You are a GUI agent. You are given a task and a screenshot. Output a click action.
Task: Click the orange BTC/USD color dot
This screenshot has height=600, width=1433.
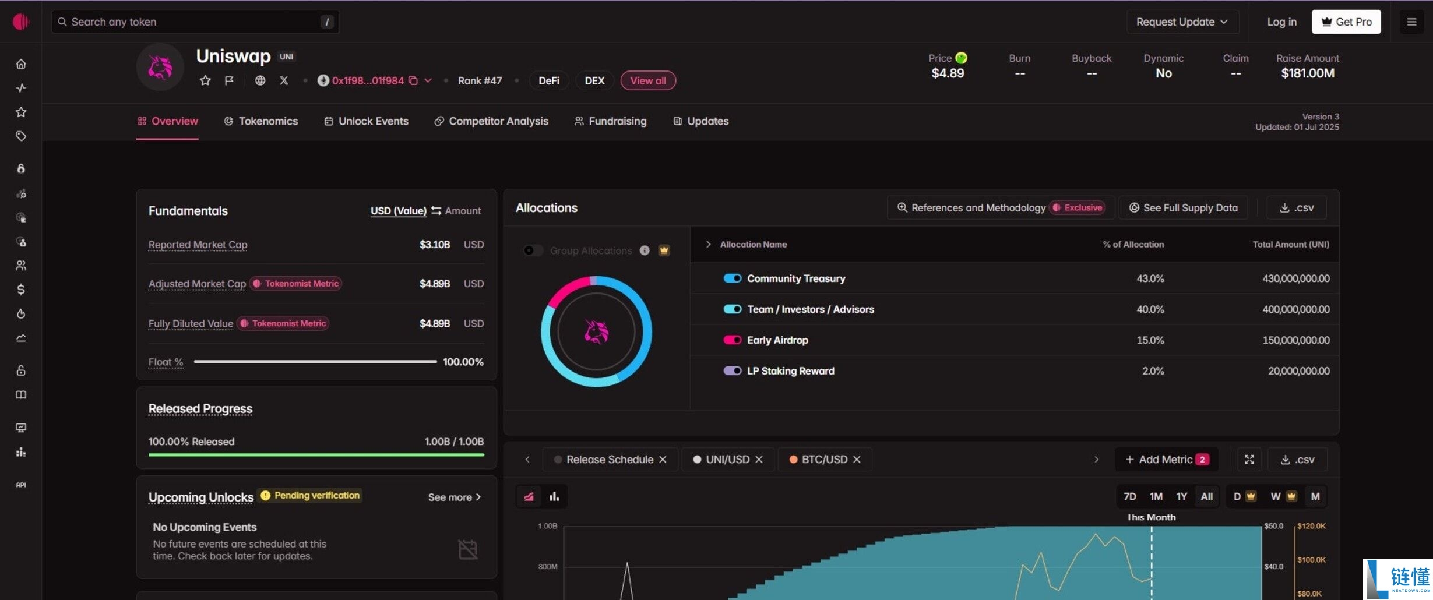click(x=793, y=460)
